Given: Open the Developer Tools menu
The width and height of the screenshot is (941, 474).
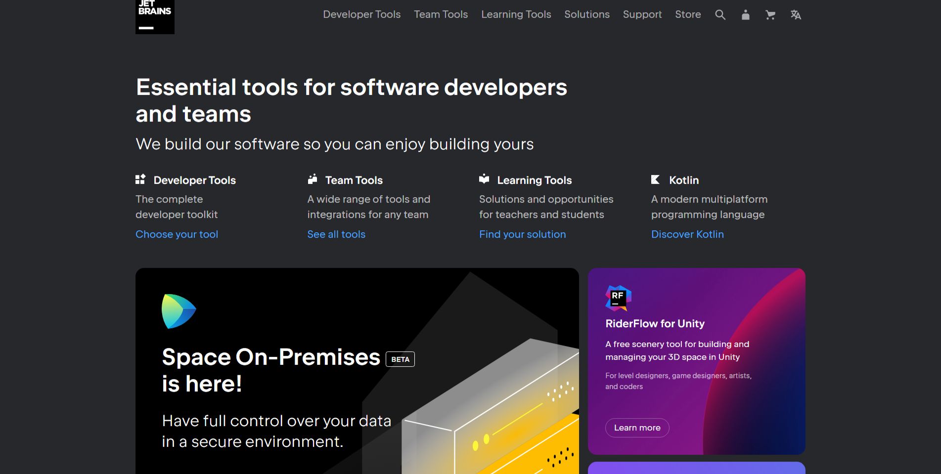Looking at the screenshot, I should (x=362, y=14).
